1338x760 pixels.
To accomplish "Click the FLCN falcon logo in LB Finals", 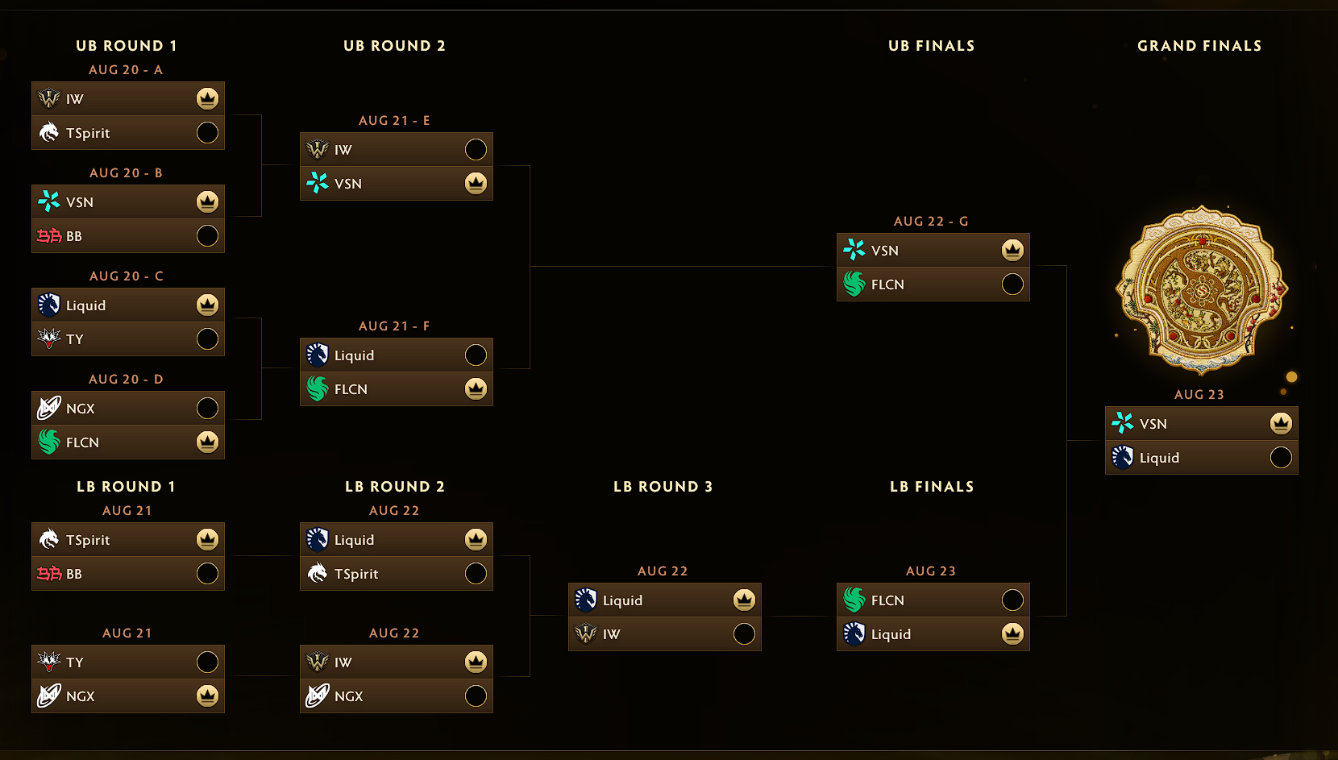I will pos(854,600).
